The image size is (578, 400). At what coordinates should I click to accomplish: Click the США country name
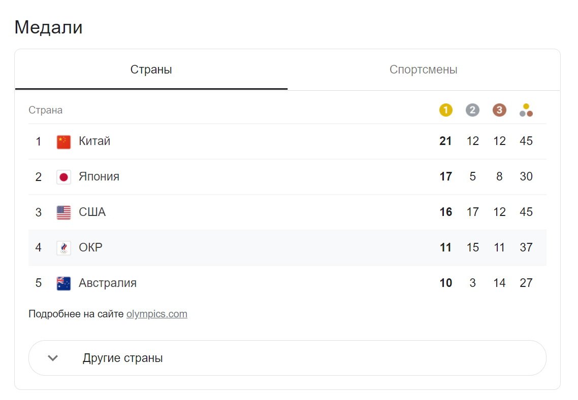(92, 212)
